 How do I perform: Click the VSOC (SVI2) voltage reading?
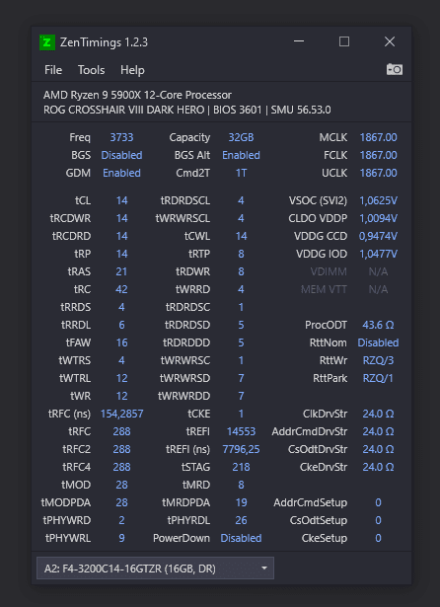tap(378, 200)
